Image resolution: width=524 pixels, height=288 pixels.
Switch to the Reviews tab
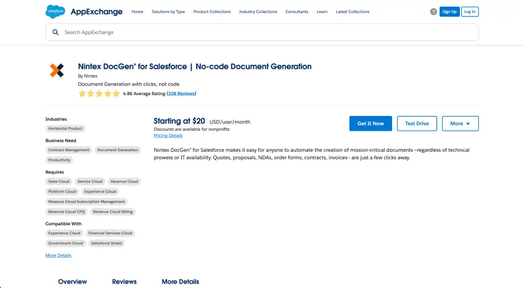point(124,281)
